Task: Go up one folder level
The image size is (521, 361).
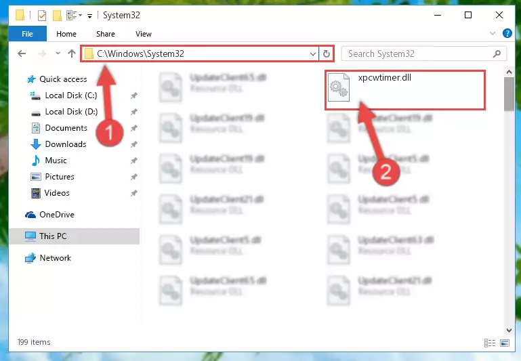Action: (71, 54)
